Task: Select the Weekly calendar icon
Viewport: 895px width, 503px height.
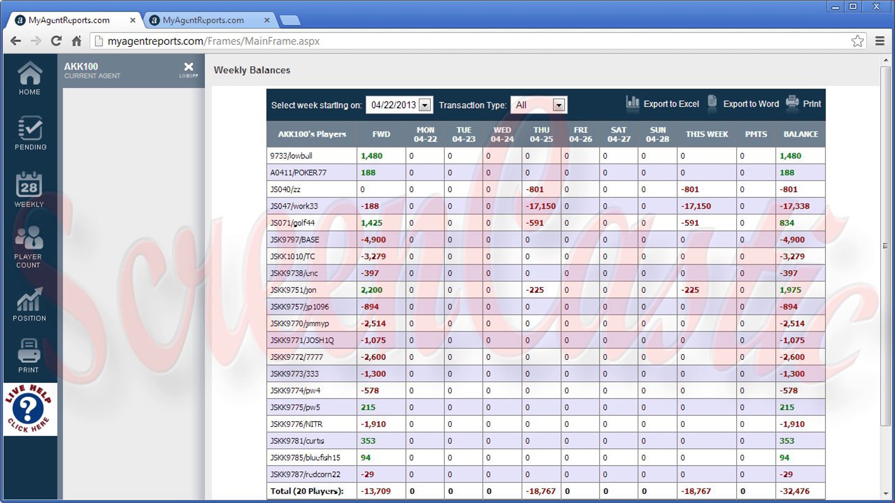Action: [29, 189]
